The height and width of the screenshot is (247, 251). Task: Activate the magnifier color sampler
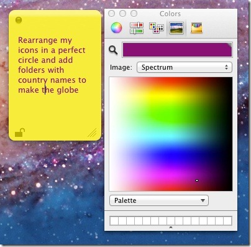click(x=113, y=50)
